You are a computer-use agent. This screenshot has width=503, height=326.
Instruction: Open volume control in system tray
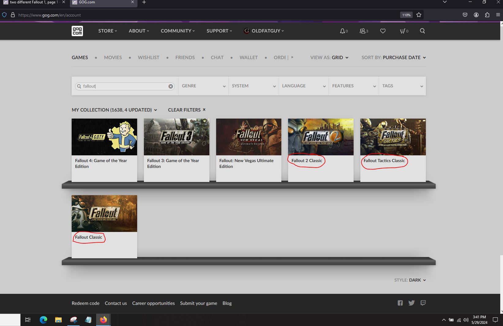[466, 320]
